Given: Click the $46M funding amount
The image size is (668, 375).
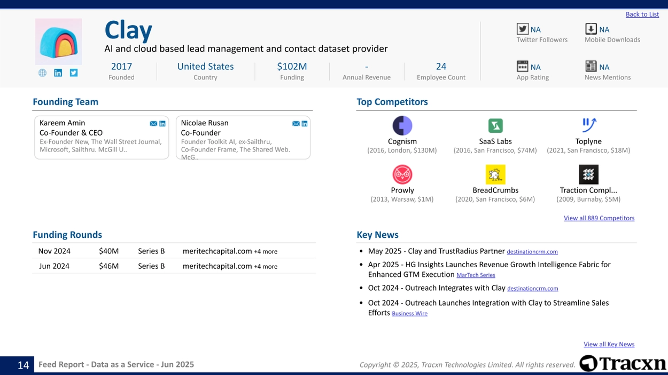Looking at the screenshot, I should coord(108,266).
